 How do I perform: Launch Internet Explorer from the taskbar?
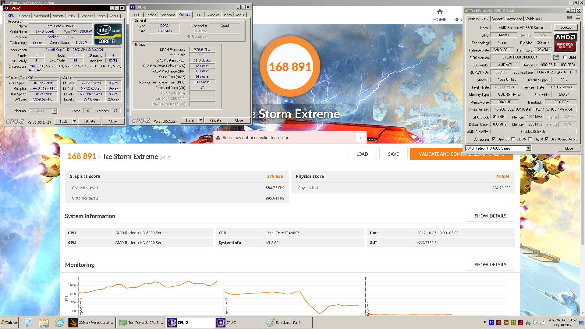tap(59, 323)
